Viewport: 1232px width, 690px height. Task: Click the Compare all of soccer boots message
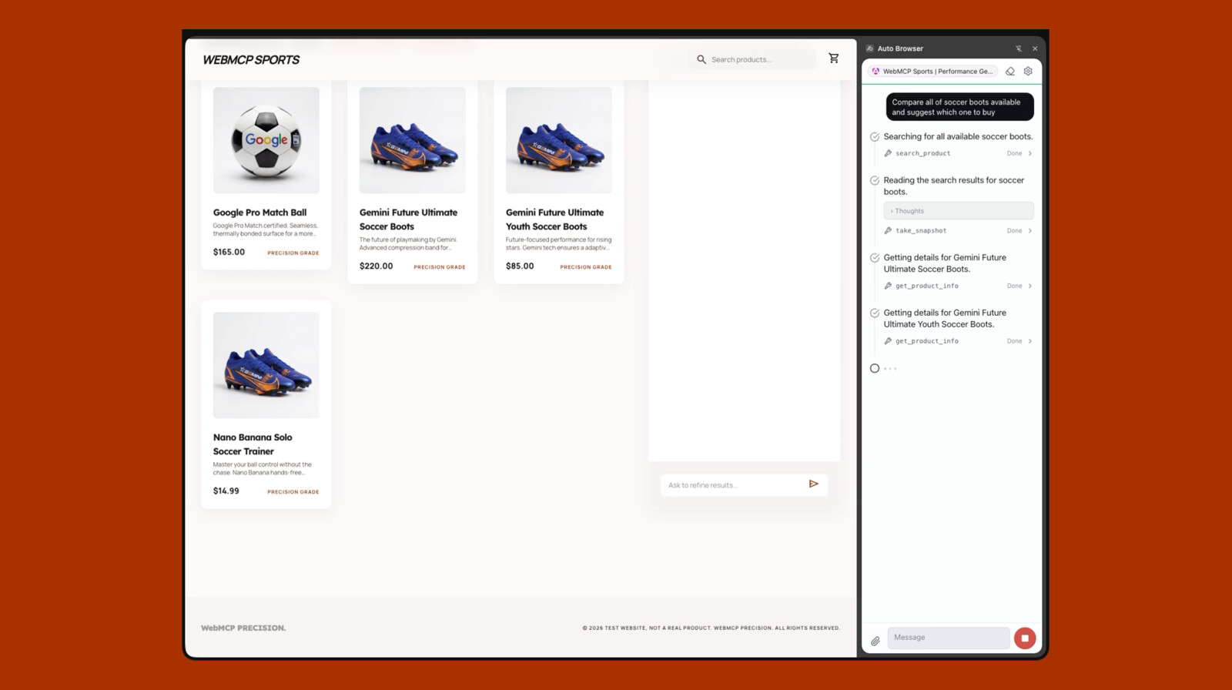(959, 107)
